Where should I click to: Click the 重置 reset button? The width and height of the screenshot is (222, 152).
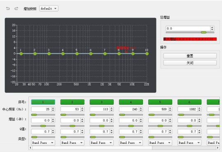(190, 56)
